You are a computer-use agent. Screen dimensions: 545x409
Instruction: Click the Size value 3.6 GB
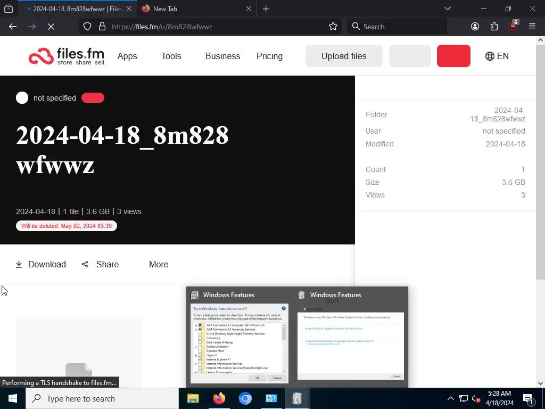coord(514,182)
